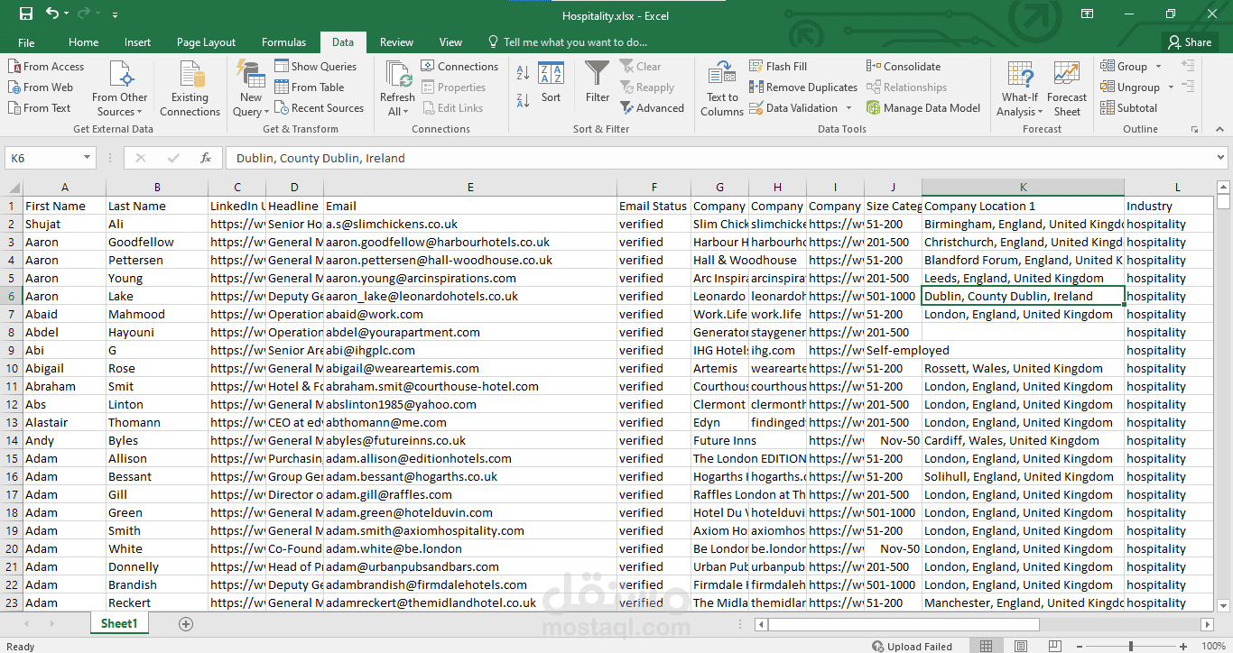Image resolution: width=1233 pixels, height=653 pixels.
Task: Switch to the Home tab
Action: click(84, 42)
